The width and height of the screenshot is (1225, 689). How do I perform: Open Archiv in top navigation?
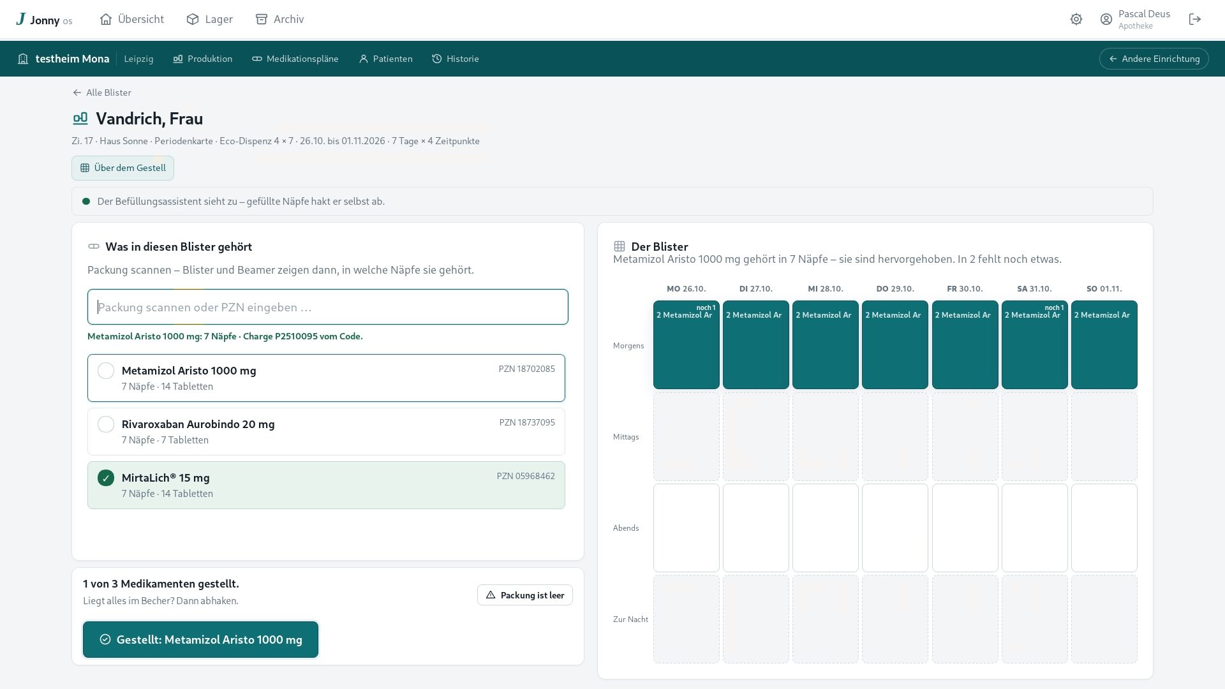(x=279, y=19)
